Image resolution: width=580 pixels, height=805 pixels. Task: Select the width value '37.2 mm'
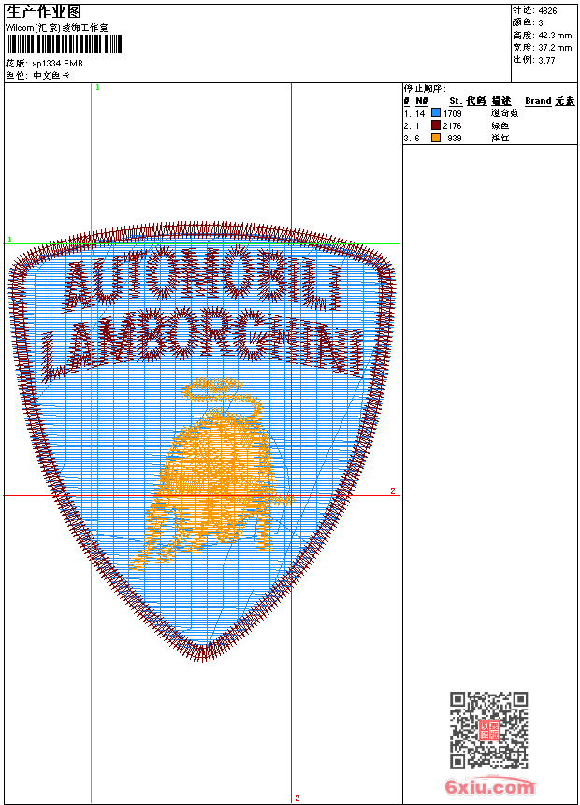(555, 48)
